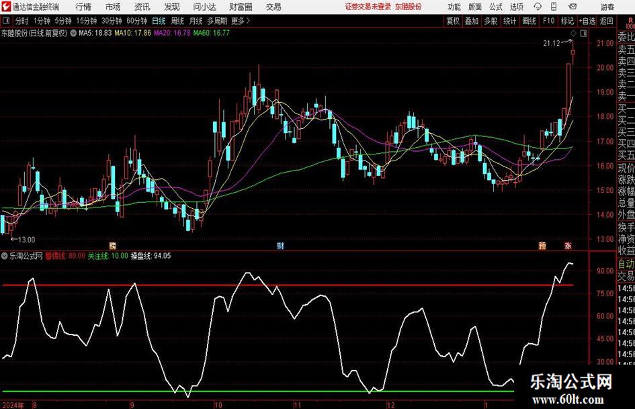The image size is (635, 409).
Task: Open the 版面 menu
Action: pos(475,7)
